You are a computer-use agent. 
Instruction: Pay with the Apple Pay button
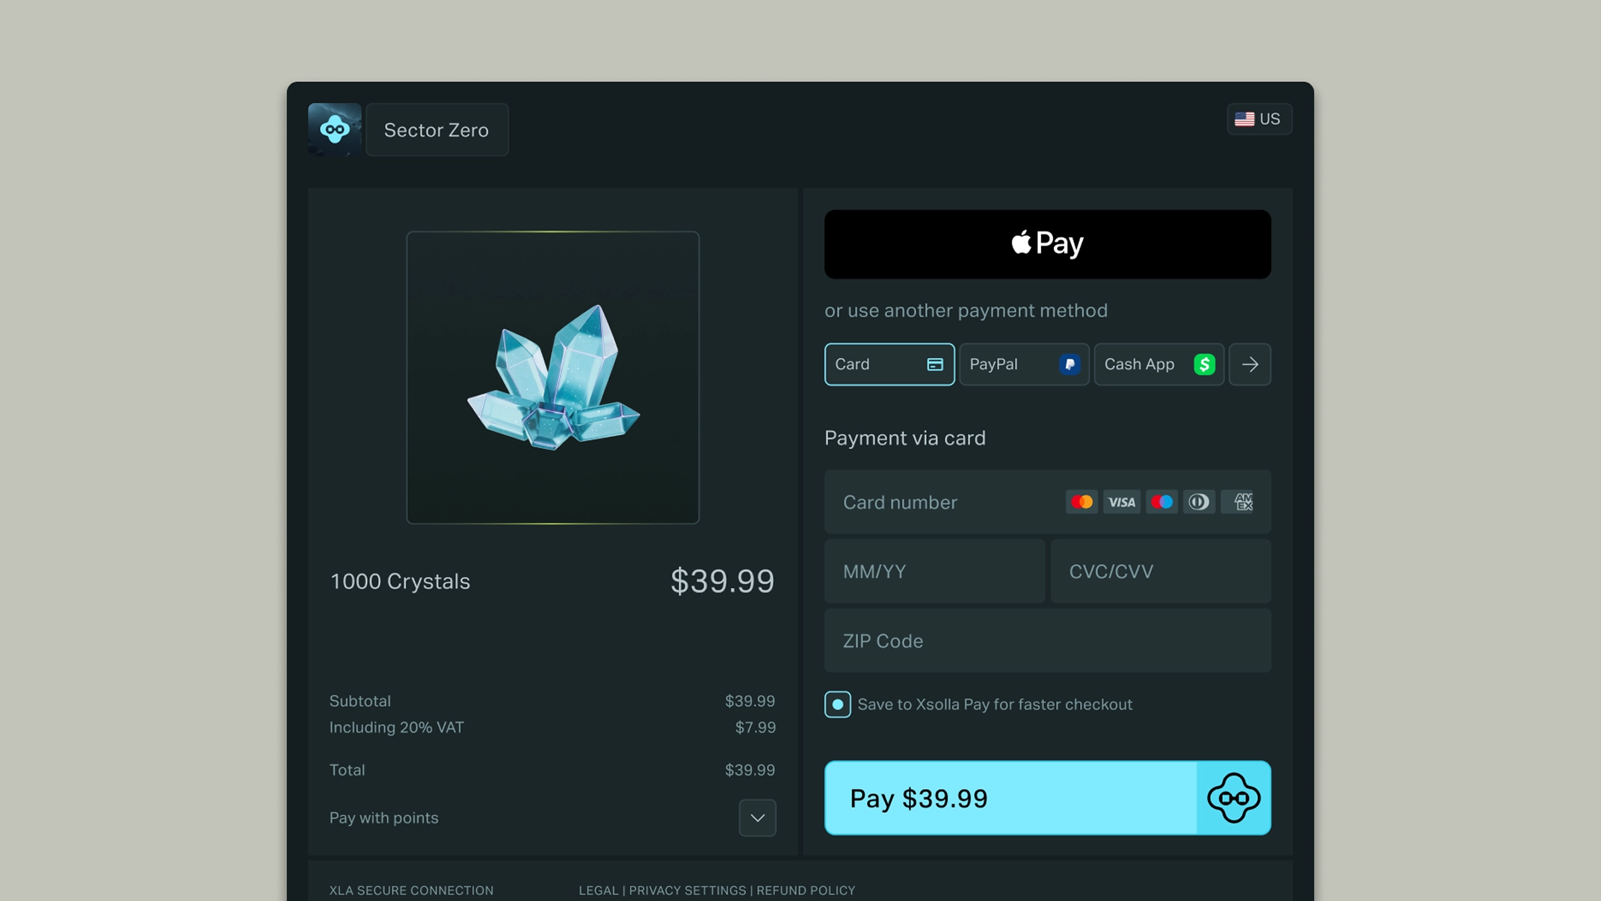click(x=1047, y=244)
